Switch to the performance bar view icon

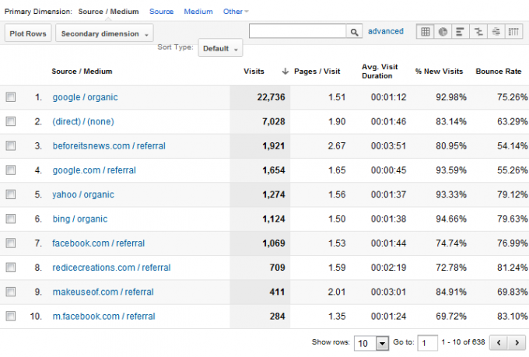461,32
